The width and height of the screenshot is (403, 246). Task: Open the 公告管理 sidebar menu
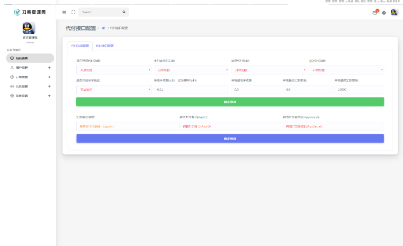pos(30,86)
